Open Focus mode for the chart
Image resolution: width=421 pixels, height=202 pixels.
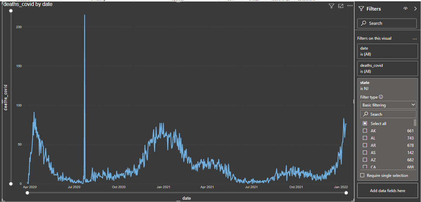pyautogui.click(x=340, y=6)
